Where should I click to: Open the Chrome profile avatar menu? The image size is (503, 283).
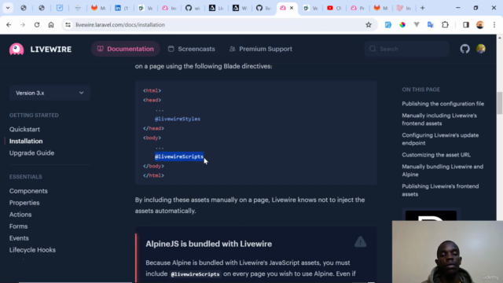tap(480, 24)
